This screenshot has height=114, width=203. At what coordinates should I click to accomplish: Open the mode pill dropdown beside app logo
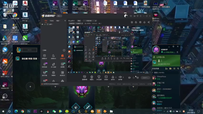[59, 16]
